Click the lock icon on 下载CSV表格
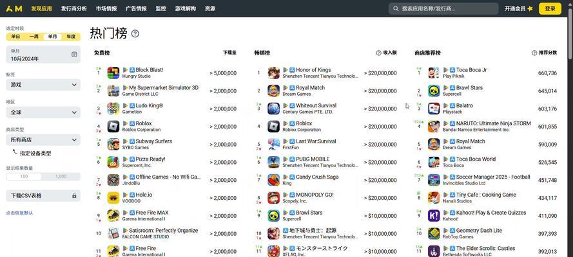 74,195
